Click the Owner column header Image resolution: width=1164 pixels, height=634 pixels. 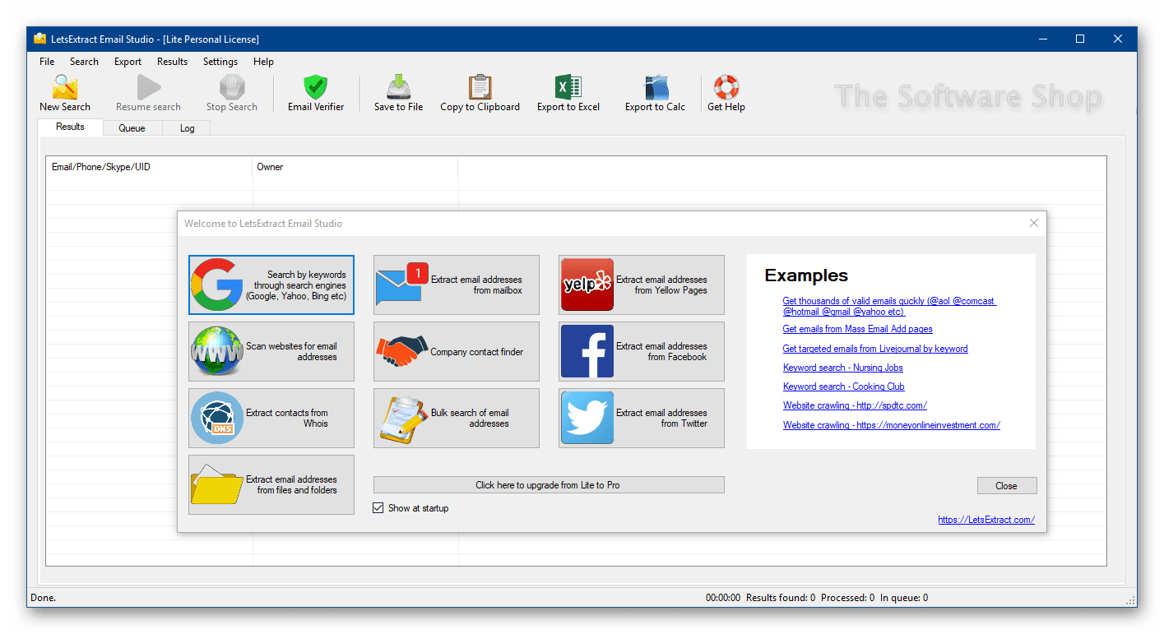click(355, 167)
